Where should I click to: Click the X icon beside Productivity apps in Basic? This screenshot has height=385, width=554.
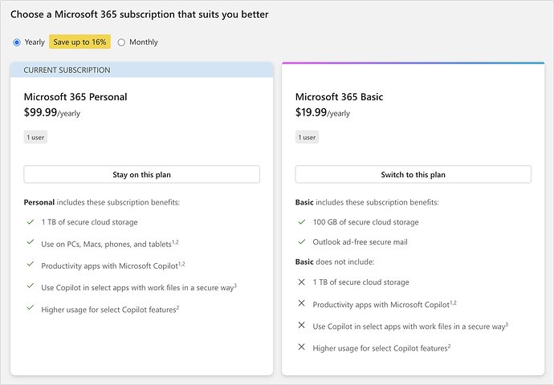point(301,302)
